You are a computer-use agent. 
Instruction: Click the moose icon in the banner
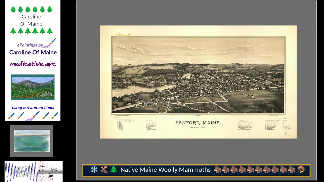click(104, 170)
